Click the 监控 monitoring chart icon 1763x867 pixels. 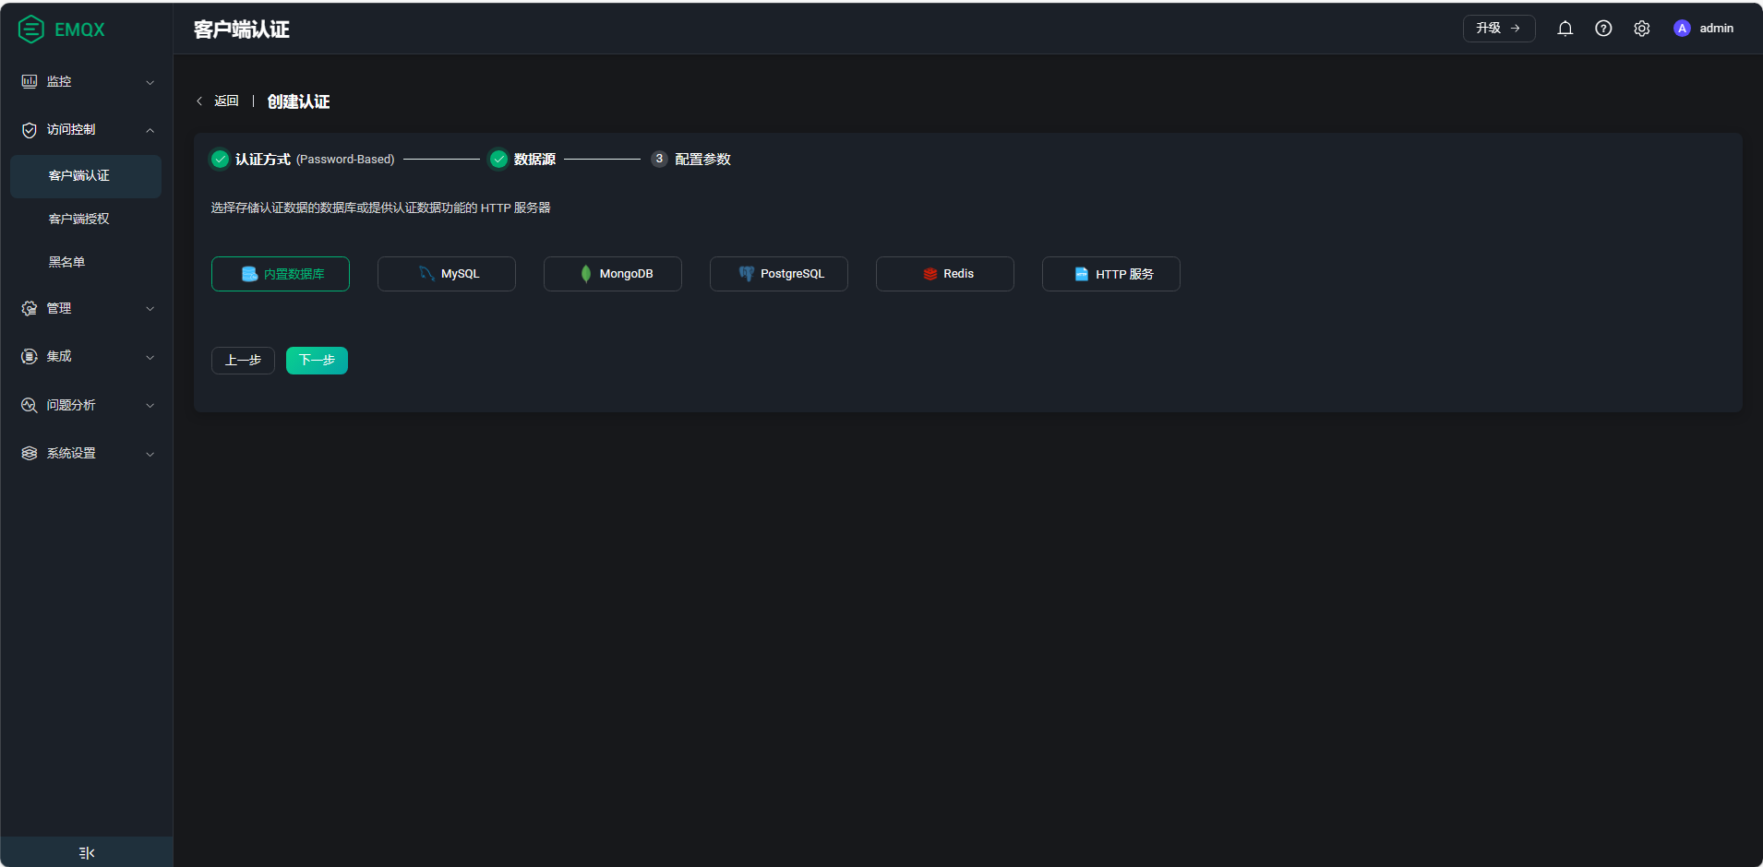(30, 81)
